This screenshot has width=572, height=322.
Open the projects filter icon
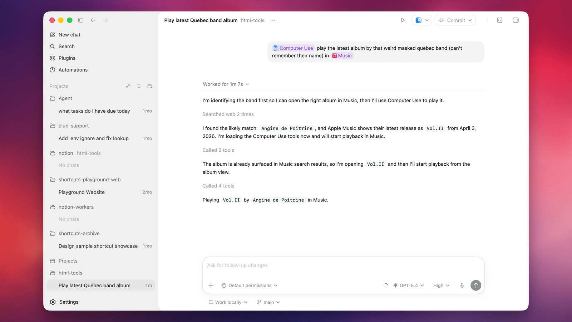[139, 86]
